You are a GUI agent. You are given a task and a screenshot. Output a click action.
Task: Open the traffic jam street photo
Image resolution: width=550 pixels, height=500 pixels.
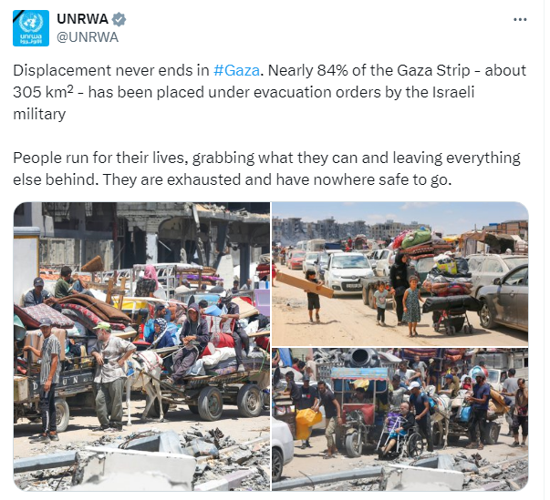click(x=400, y=274)
